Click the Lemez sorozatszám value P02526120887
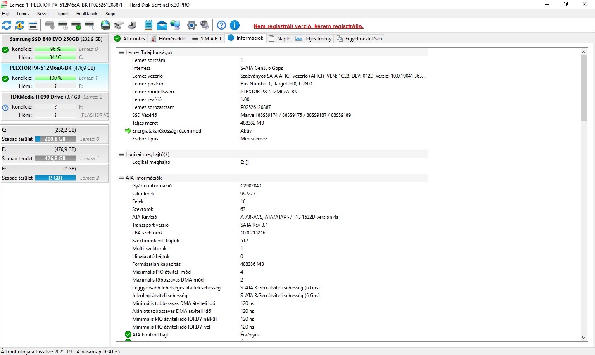The image size is (595, 355). pyautogui.click(x=256, y=107)
